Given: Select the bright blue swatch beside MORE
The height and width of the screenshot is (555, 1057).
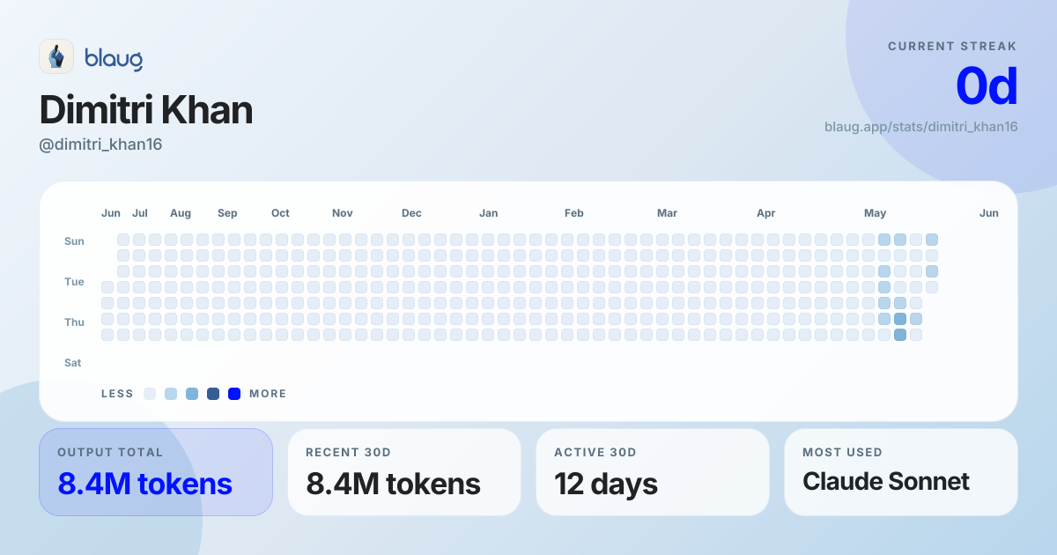Looking at the screenshot, I should 234,394.
